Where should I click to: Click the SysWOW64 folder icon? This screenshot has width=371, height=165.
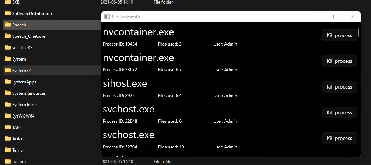tap(8, 116)
